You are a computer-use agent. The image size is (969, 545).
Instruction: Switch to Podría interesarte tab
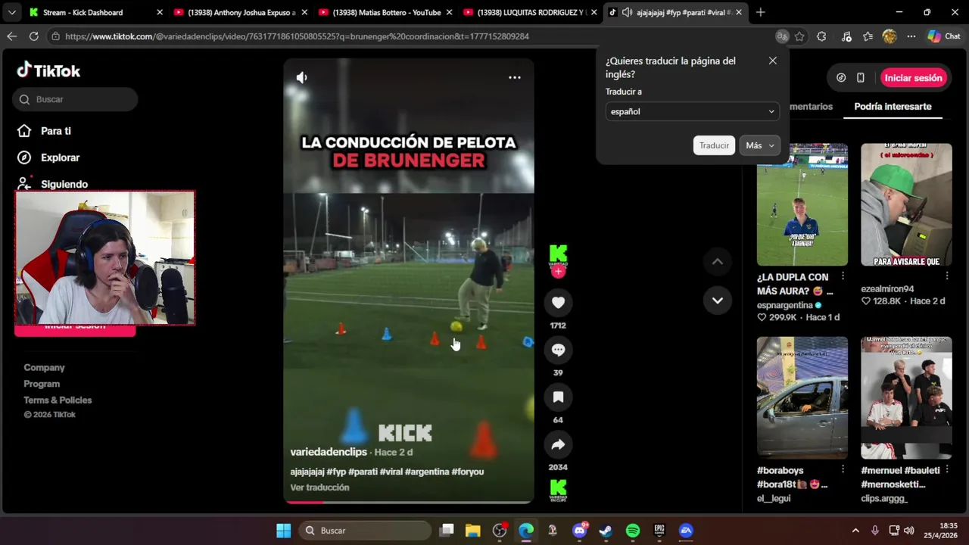point(893,107)
